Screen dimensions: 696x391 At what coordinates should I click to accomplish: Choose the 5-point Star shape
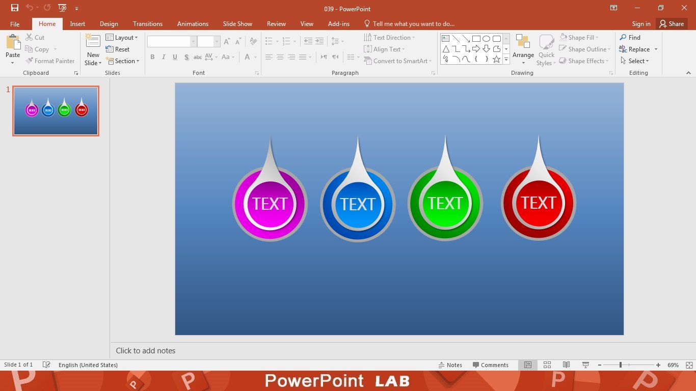(x=496, y=59)
